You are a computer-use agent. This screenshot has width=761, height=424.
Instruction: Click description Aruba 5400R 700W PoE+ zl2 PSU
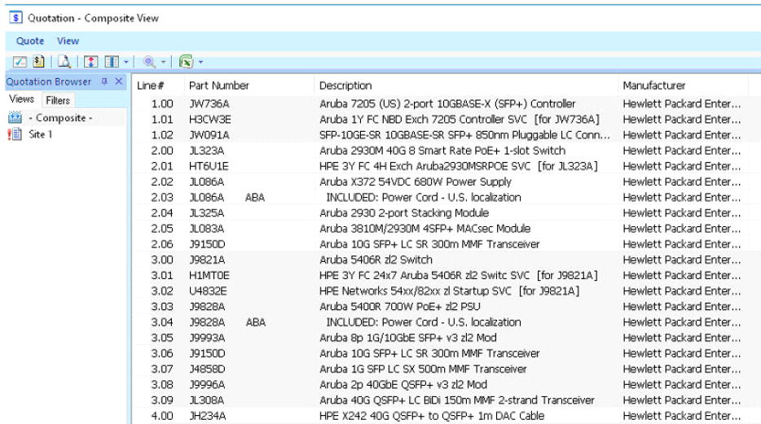point(399,307)
